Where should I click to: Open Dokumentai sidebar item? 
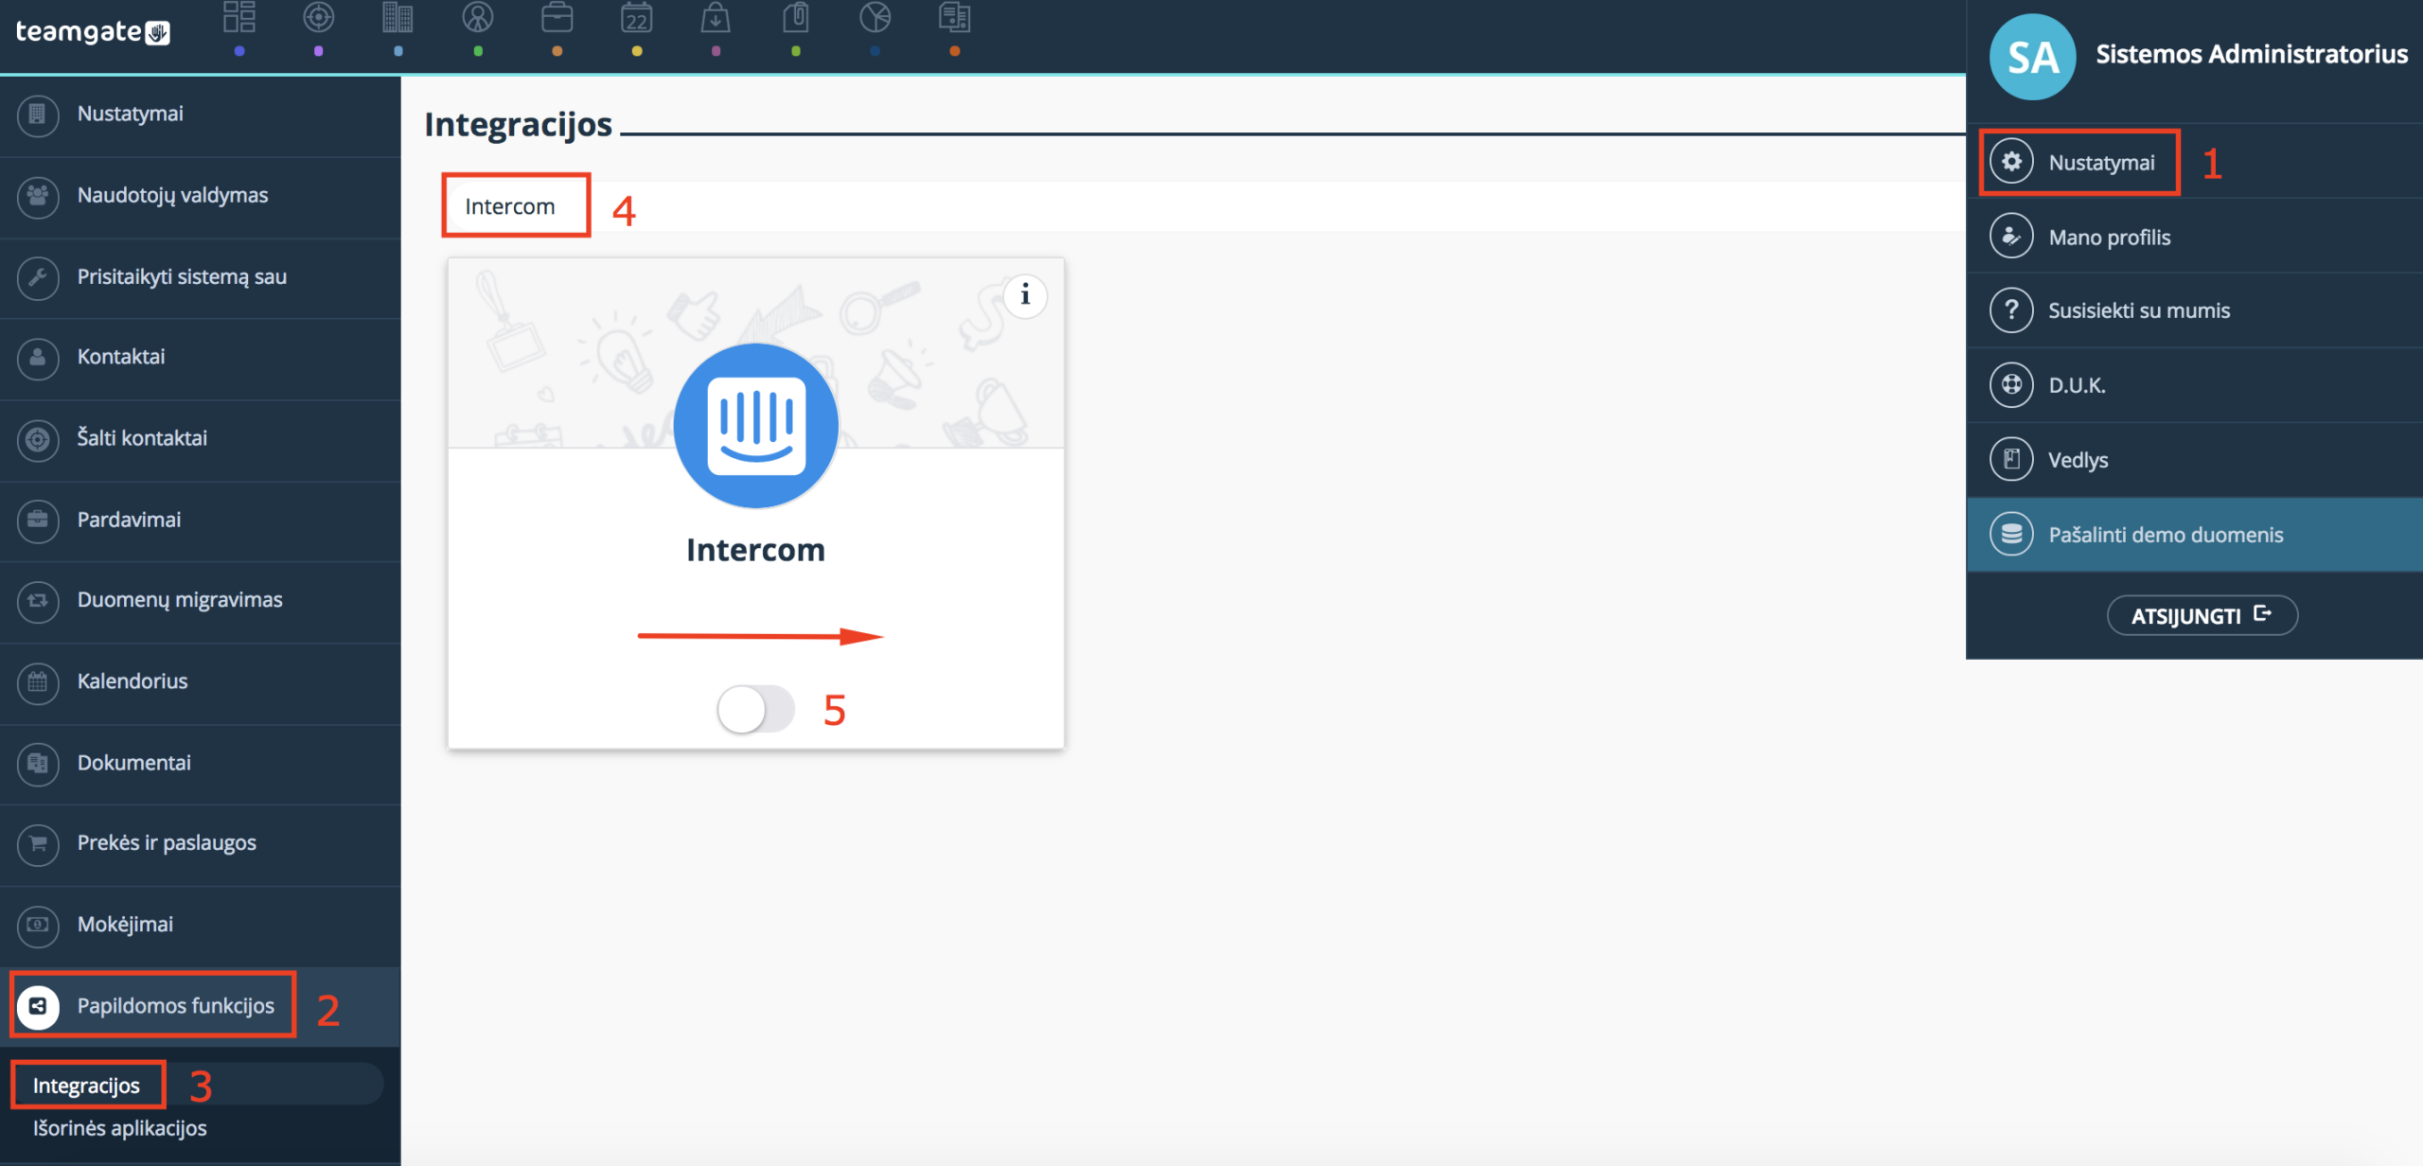[x=200, y=764]
